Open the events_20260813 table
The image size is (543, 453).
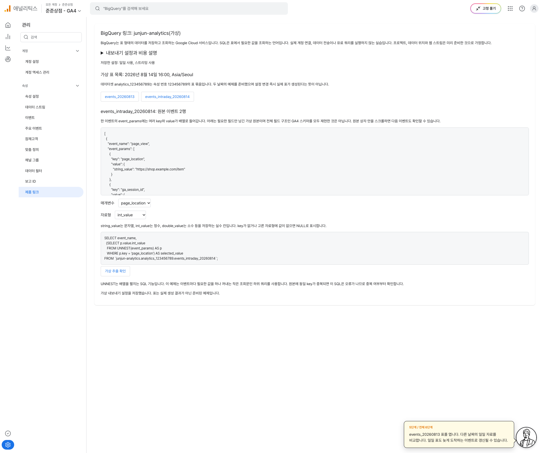tap(120, 97)
